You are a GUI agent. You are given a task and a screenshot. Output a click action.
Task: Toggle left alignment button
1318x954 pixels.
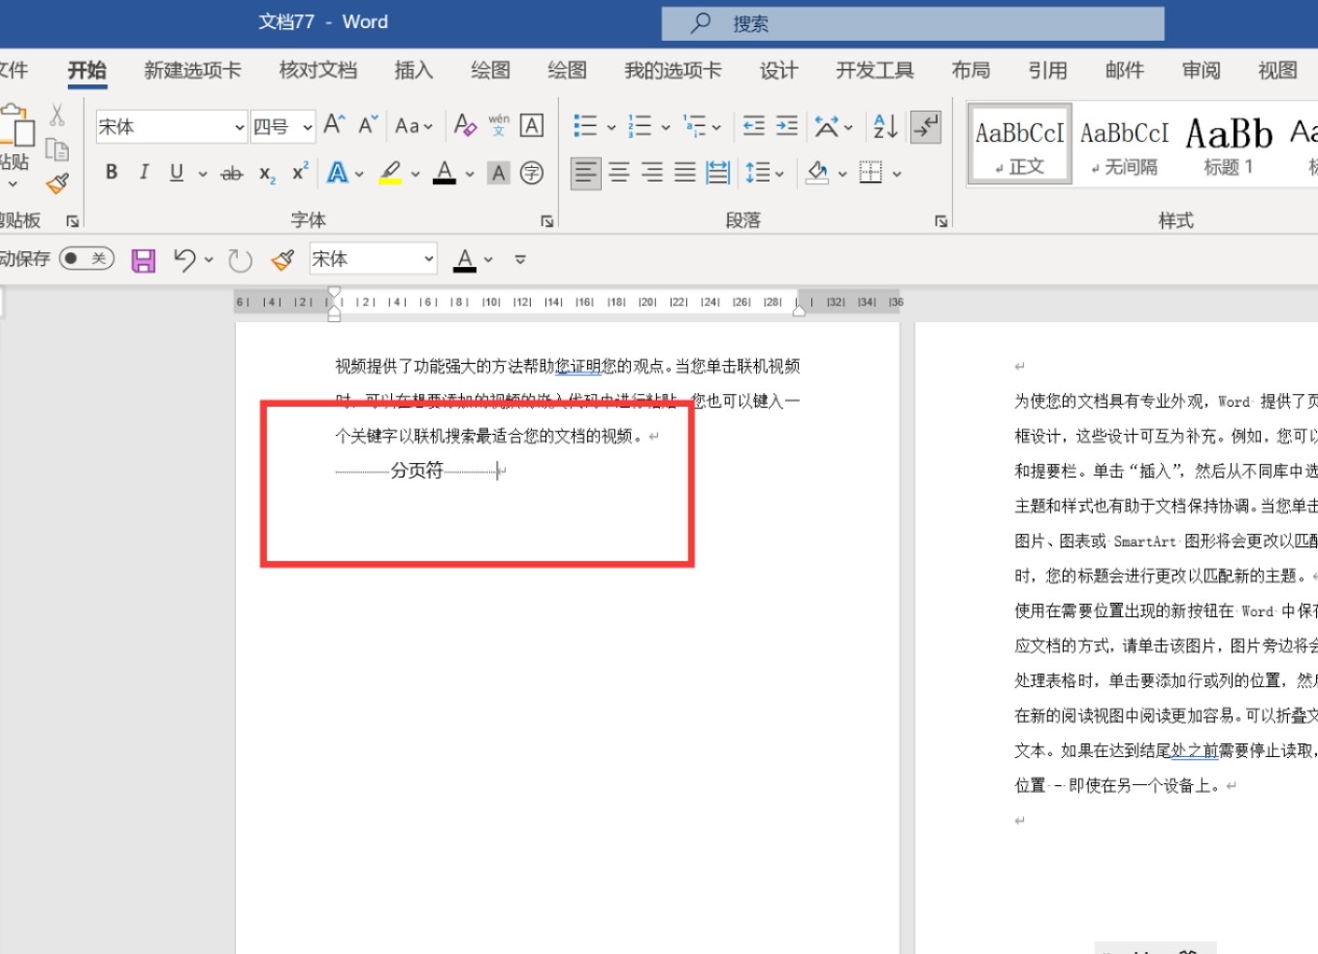coord(585,173)
